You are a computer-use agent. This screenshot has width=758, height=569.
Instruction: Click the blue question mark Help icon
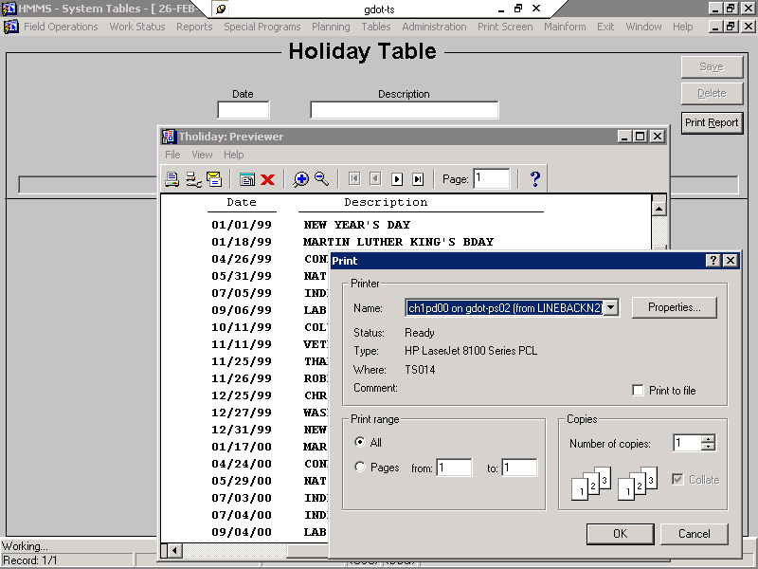(534, 179)
